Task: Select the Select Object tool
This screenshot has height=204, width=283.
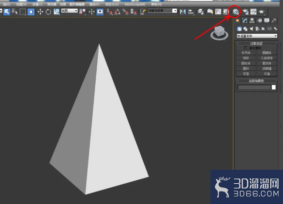Action: (x=7, y=12)
